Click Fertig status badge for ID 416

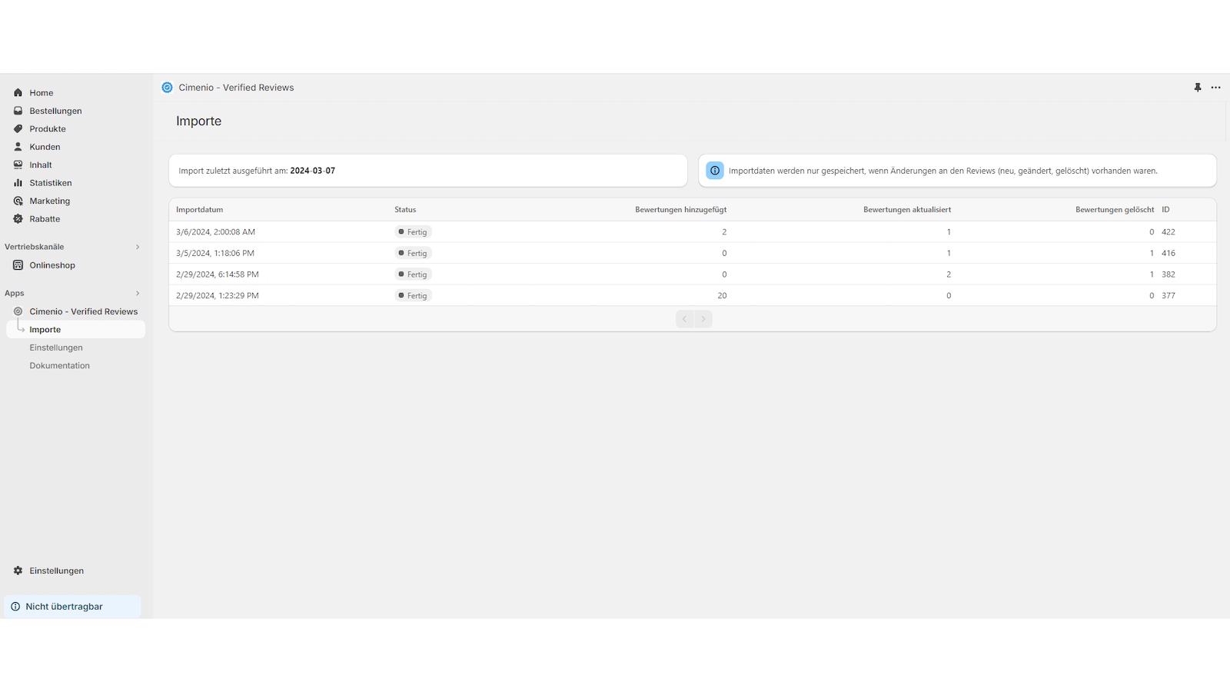click(x=414, y=253)
